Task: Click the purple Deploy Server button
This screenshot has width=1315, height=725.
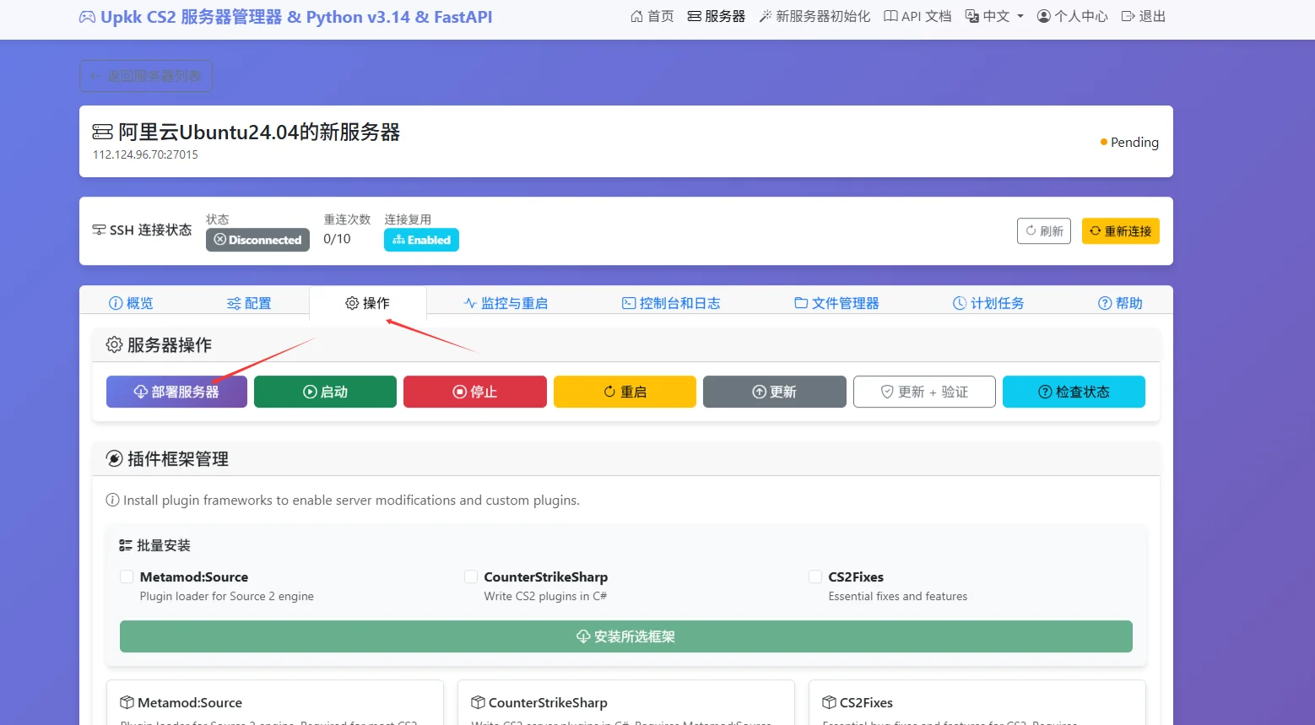Action: (176, 392)
